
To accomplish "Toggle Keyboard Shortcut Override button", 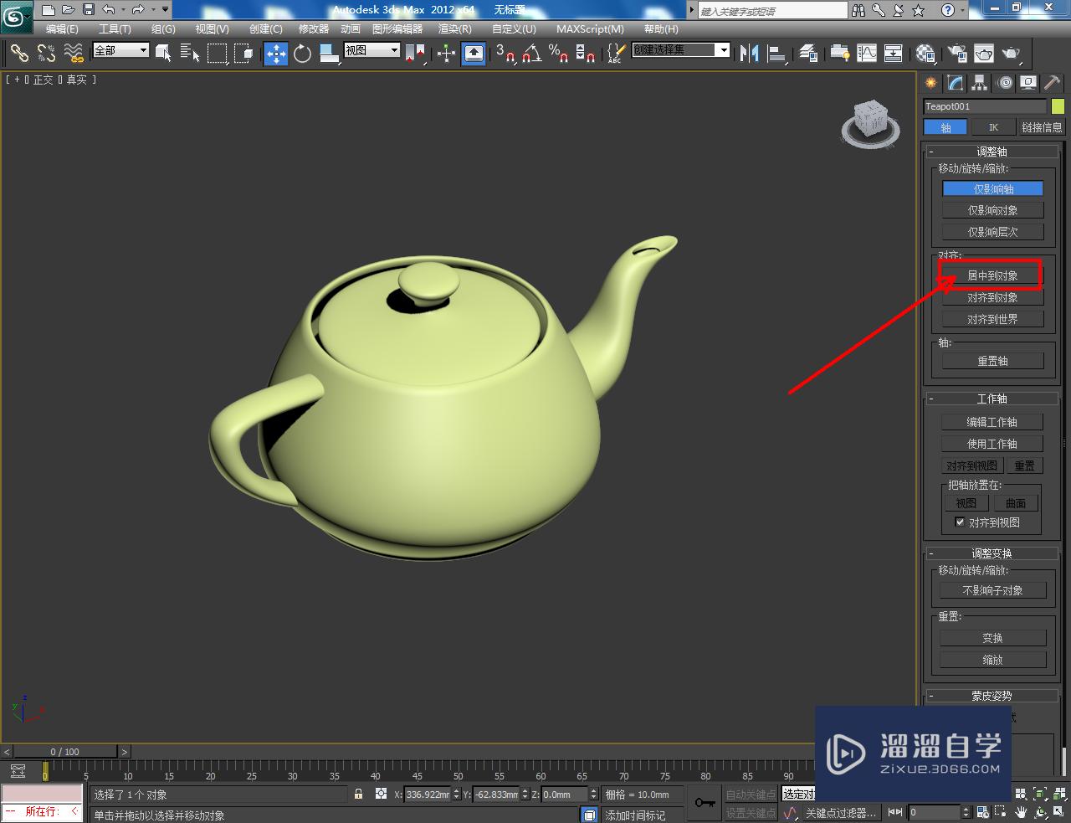I will (x=474, y=54).
